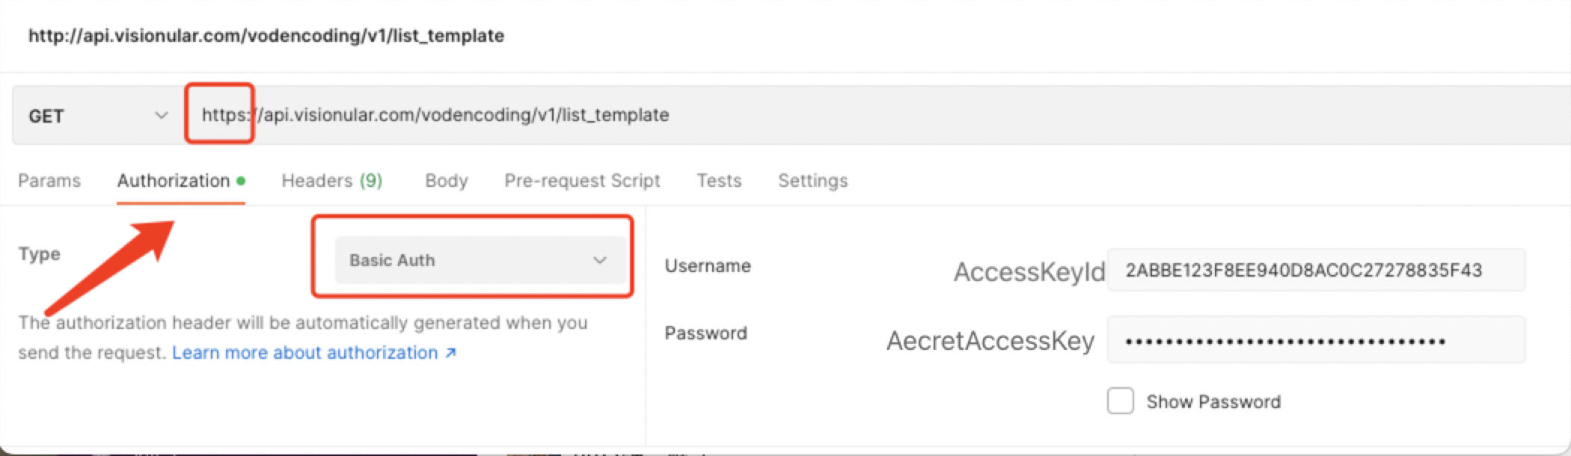This screenshot has height=456, width=1571.
Task: Go to the Body tab
Action: pos(446,181)
